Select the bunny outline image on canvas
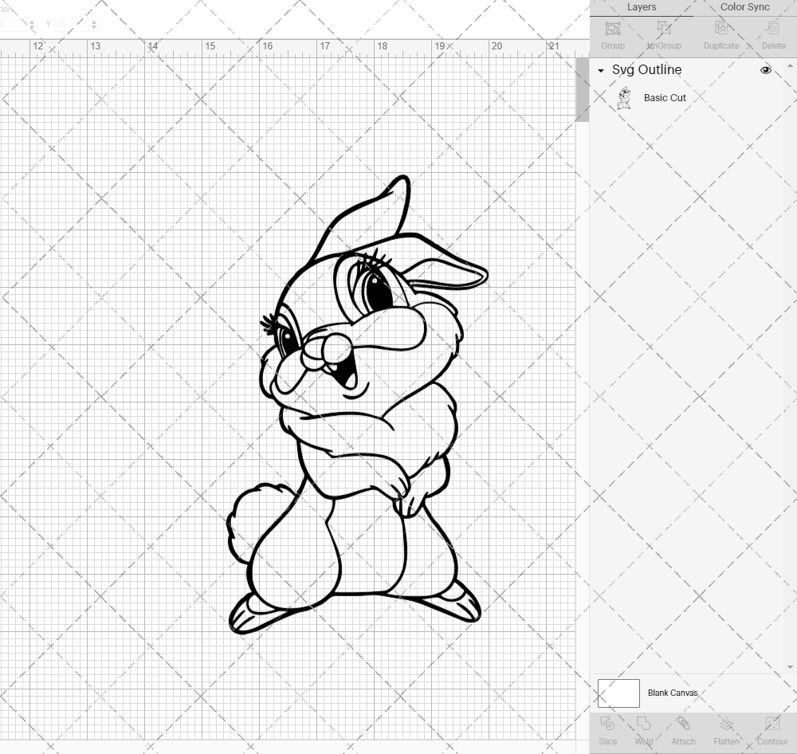The width and height of the screenshot is (797, 754). [x=357, y=405]
